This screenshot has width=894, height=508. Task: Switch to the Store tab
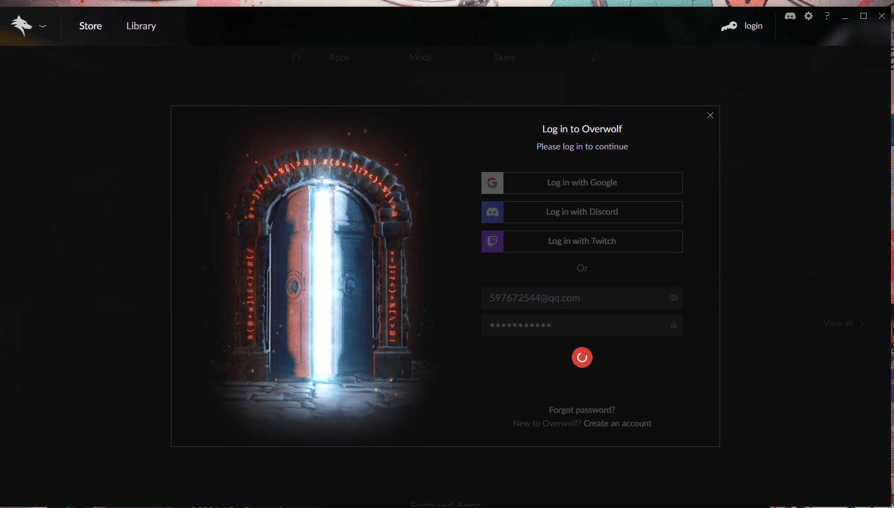(90, 26)
